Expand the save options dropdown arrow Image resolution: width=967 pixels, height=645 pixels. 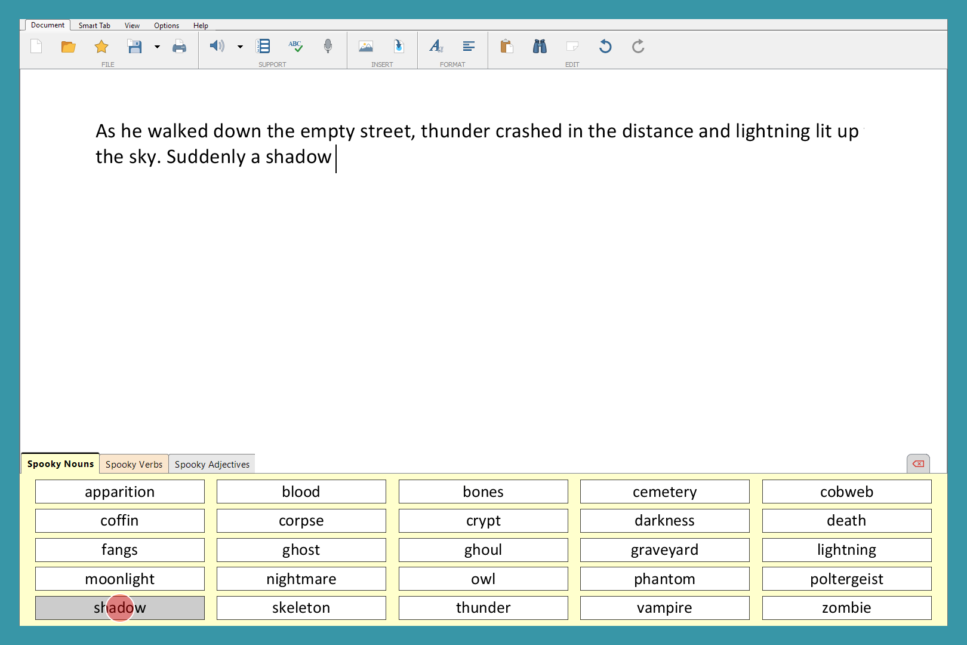pos(158,47)
